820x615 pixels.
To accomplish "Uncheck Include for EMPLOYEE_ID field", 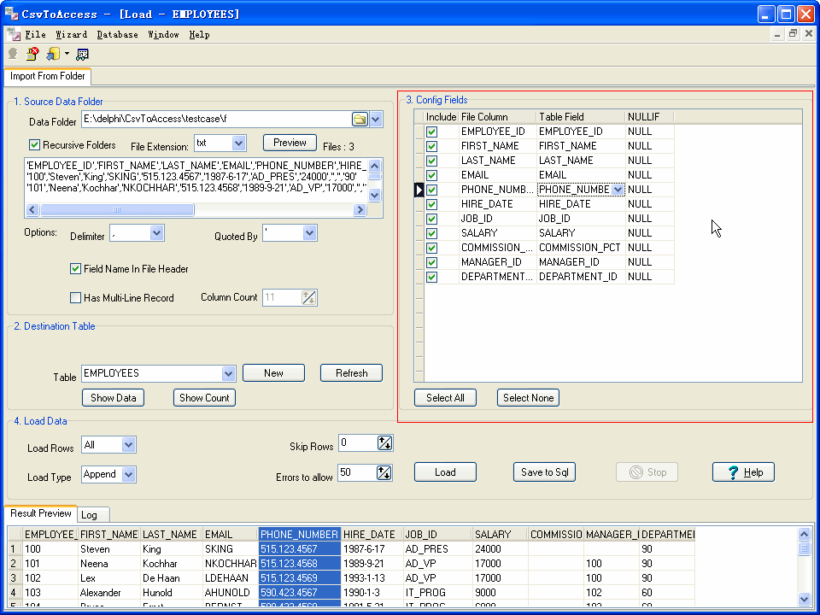I will (x=431, y=132).
